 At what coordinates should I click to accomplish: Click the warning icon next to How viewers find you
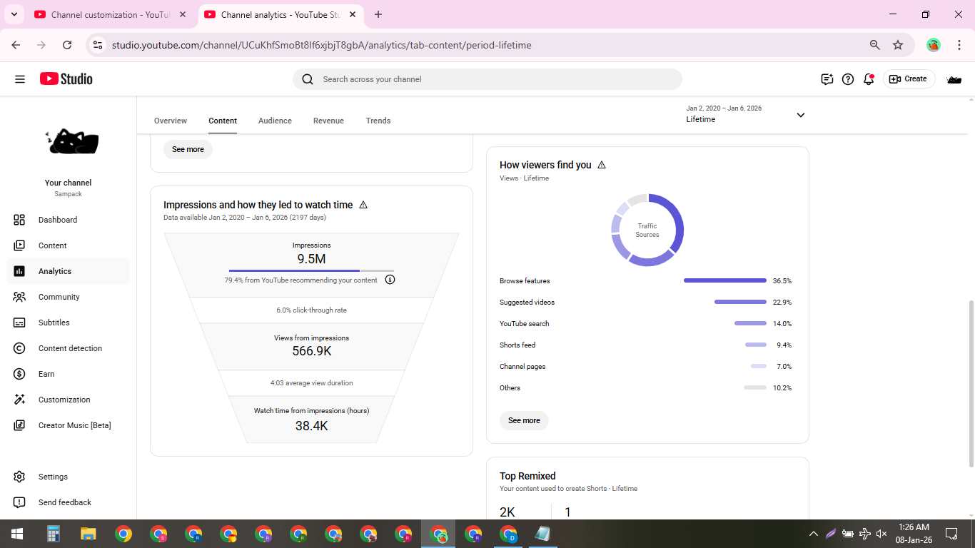pos(602,165)
